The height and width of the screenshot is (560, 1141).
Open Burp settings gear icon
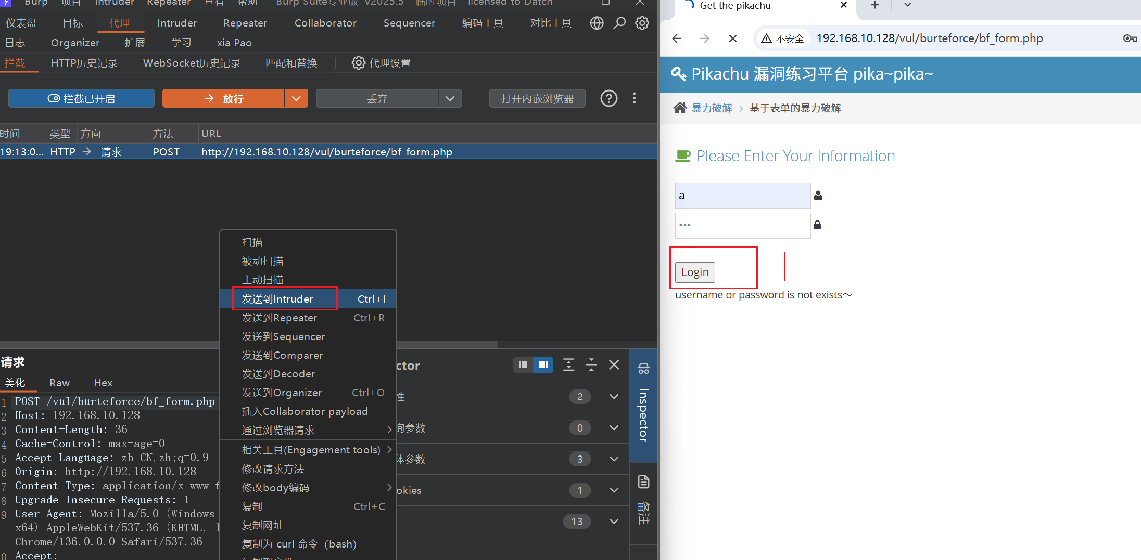coord(642,23)
